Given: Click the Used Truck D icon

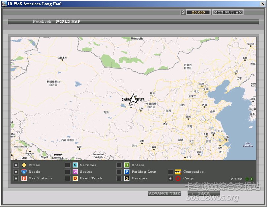Looking at the screenshot, I should point(75,178).
